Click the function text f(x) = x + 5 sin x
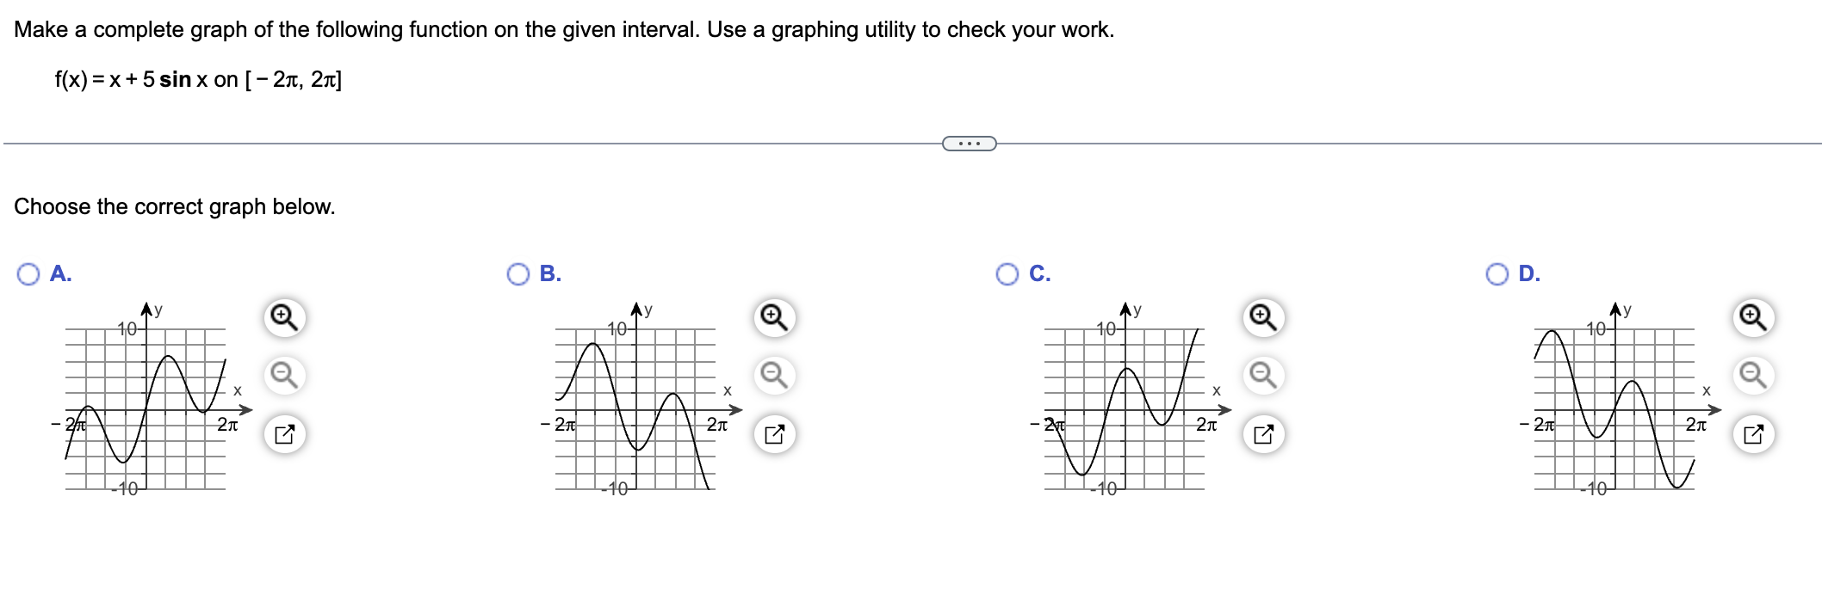The width and height of the screenshot is (1822, 607). pos(196,80)
